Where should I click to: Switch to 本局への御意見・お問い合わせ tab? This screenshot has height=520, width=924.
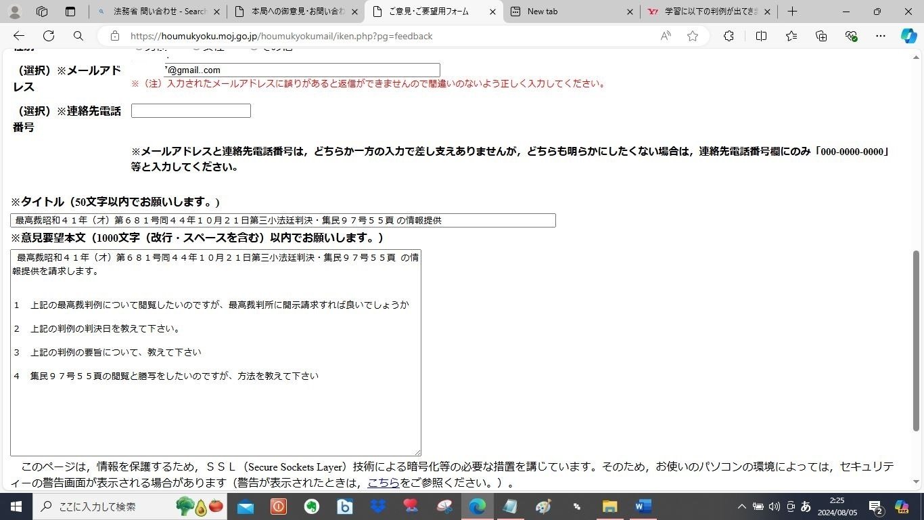point(296,12)
